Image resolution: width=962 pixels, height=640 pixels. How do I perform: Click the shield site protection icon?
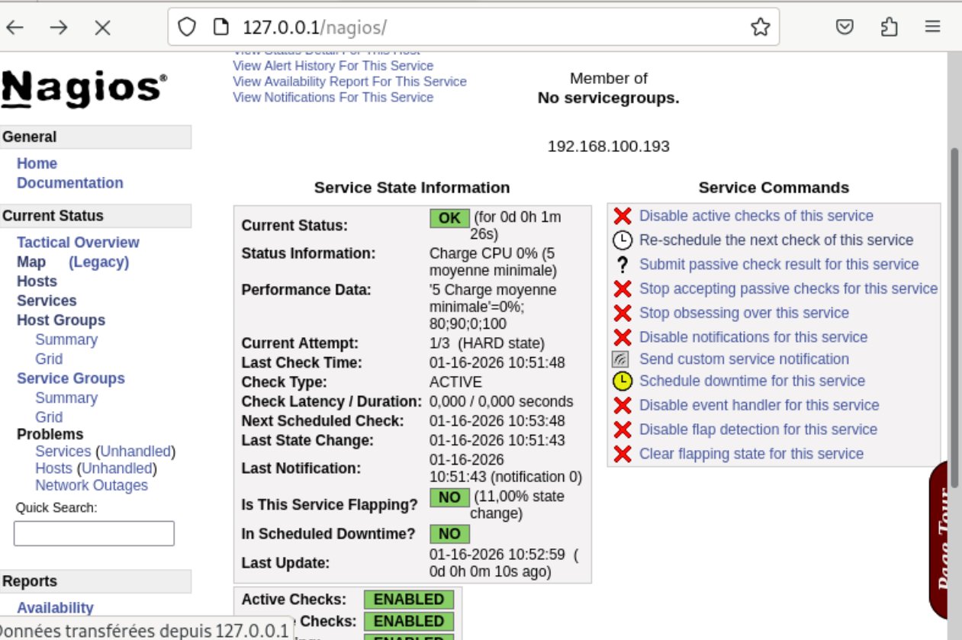tap(187, 27)
